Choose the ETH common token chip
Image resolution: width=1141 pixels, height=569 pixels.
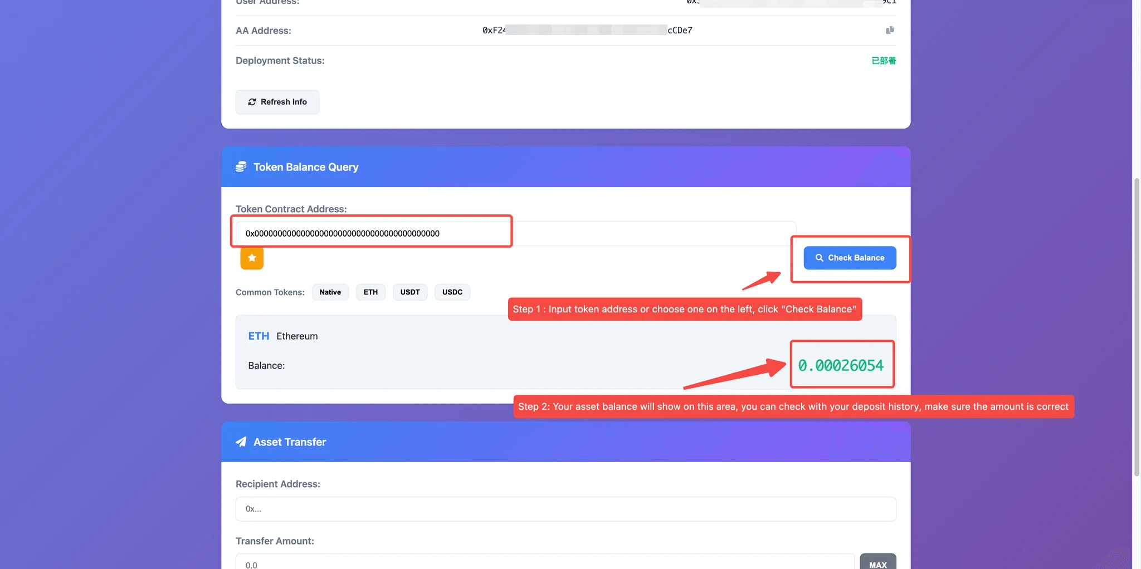[370, 292]
